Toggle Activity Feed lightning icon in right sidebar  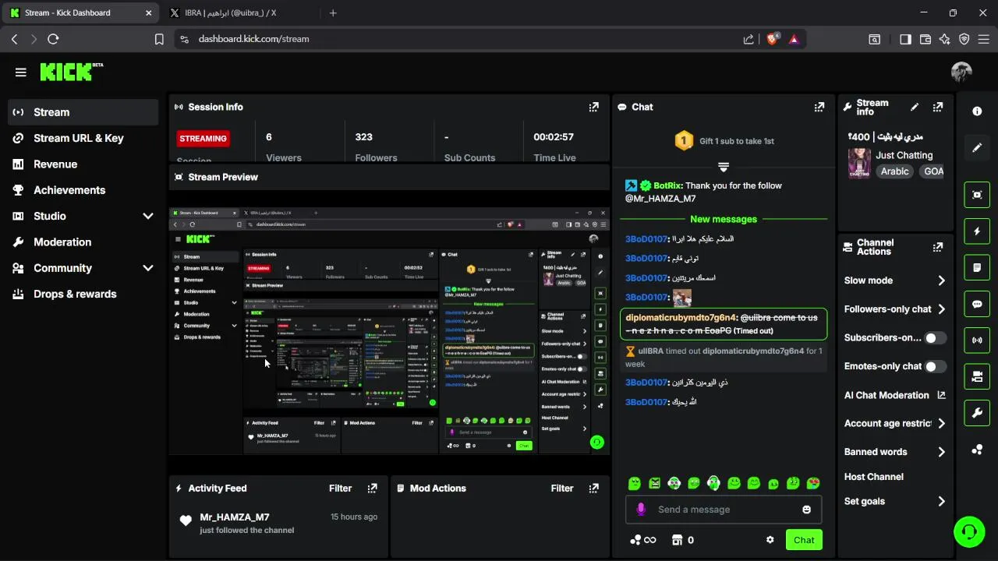pyautogui.click(x=977, y=231)
